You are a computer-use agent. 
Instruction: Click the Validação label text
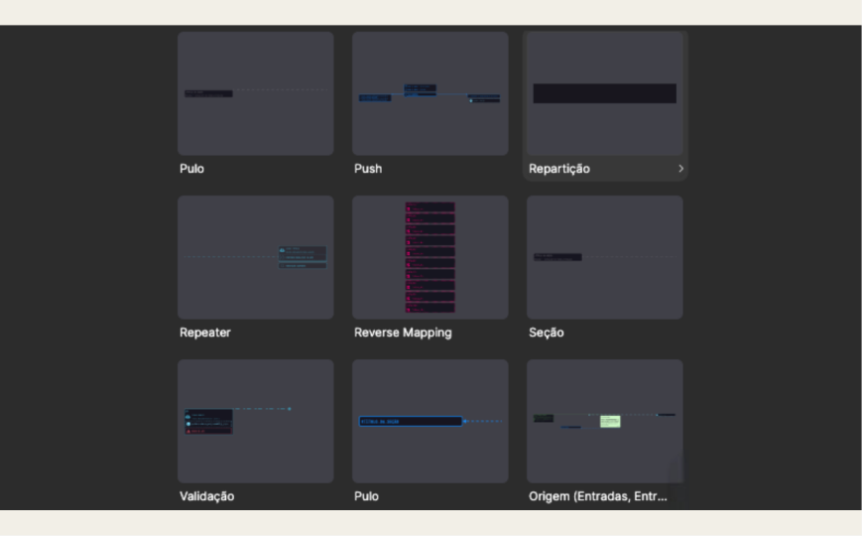coord(206,496)
